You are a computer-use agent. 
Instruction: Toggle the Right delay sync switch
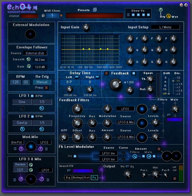point(97,77)
